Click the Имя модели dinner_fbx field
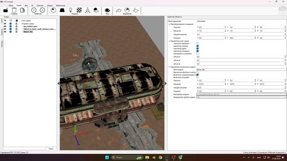Screen dimensions: 287x161 pos(241,70)
